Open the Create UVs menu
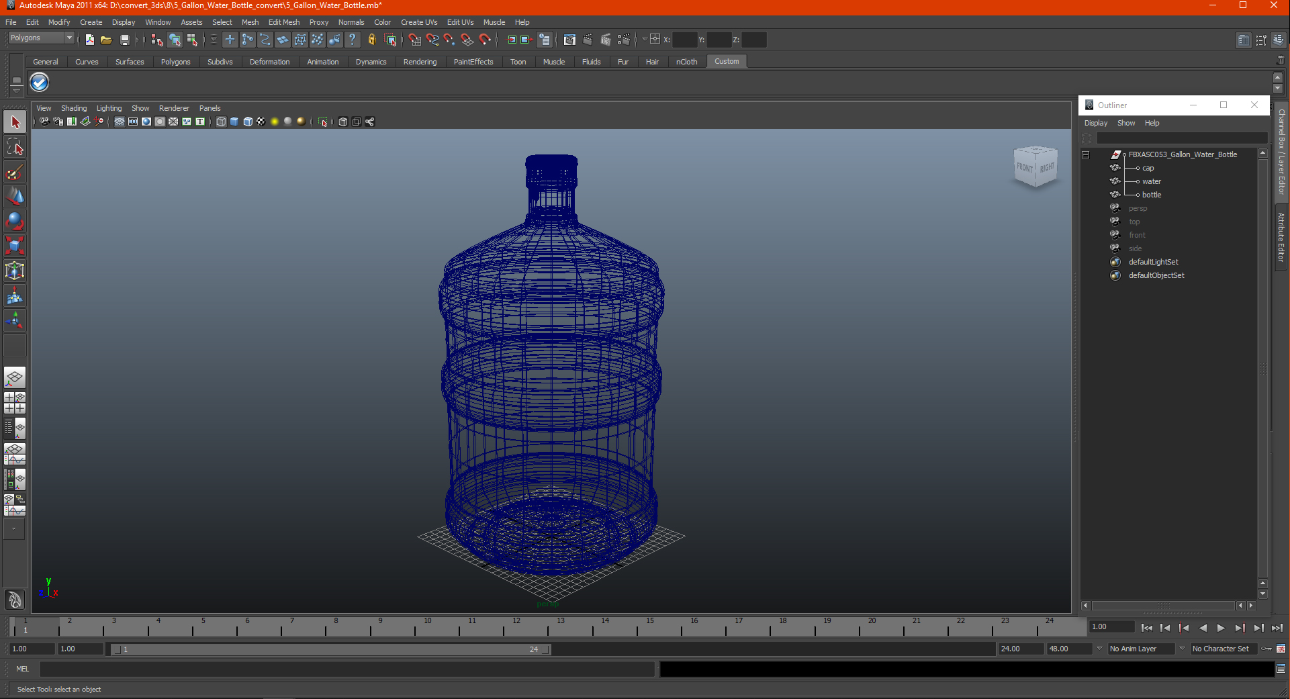 [x=419, y=22]
